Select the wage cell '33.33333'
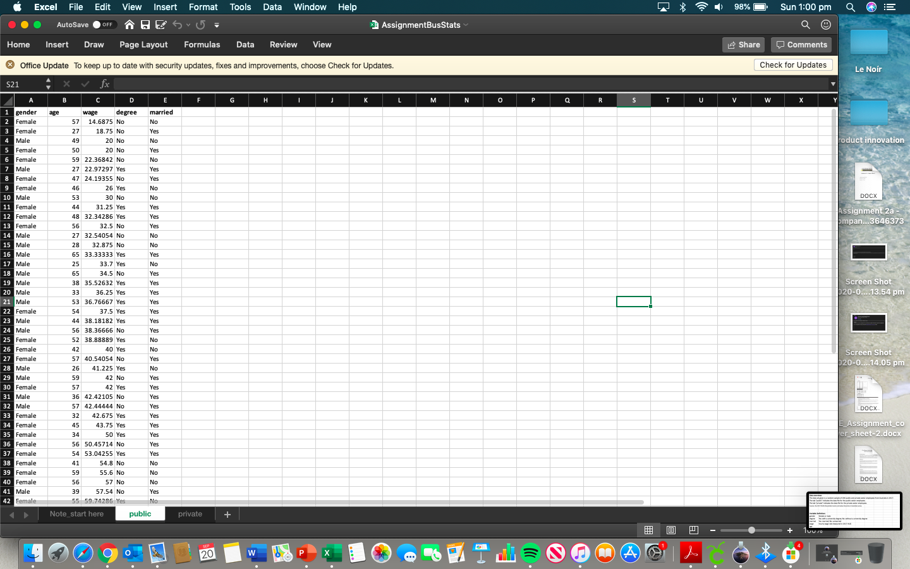 (x=98, y=254)
